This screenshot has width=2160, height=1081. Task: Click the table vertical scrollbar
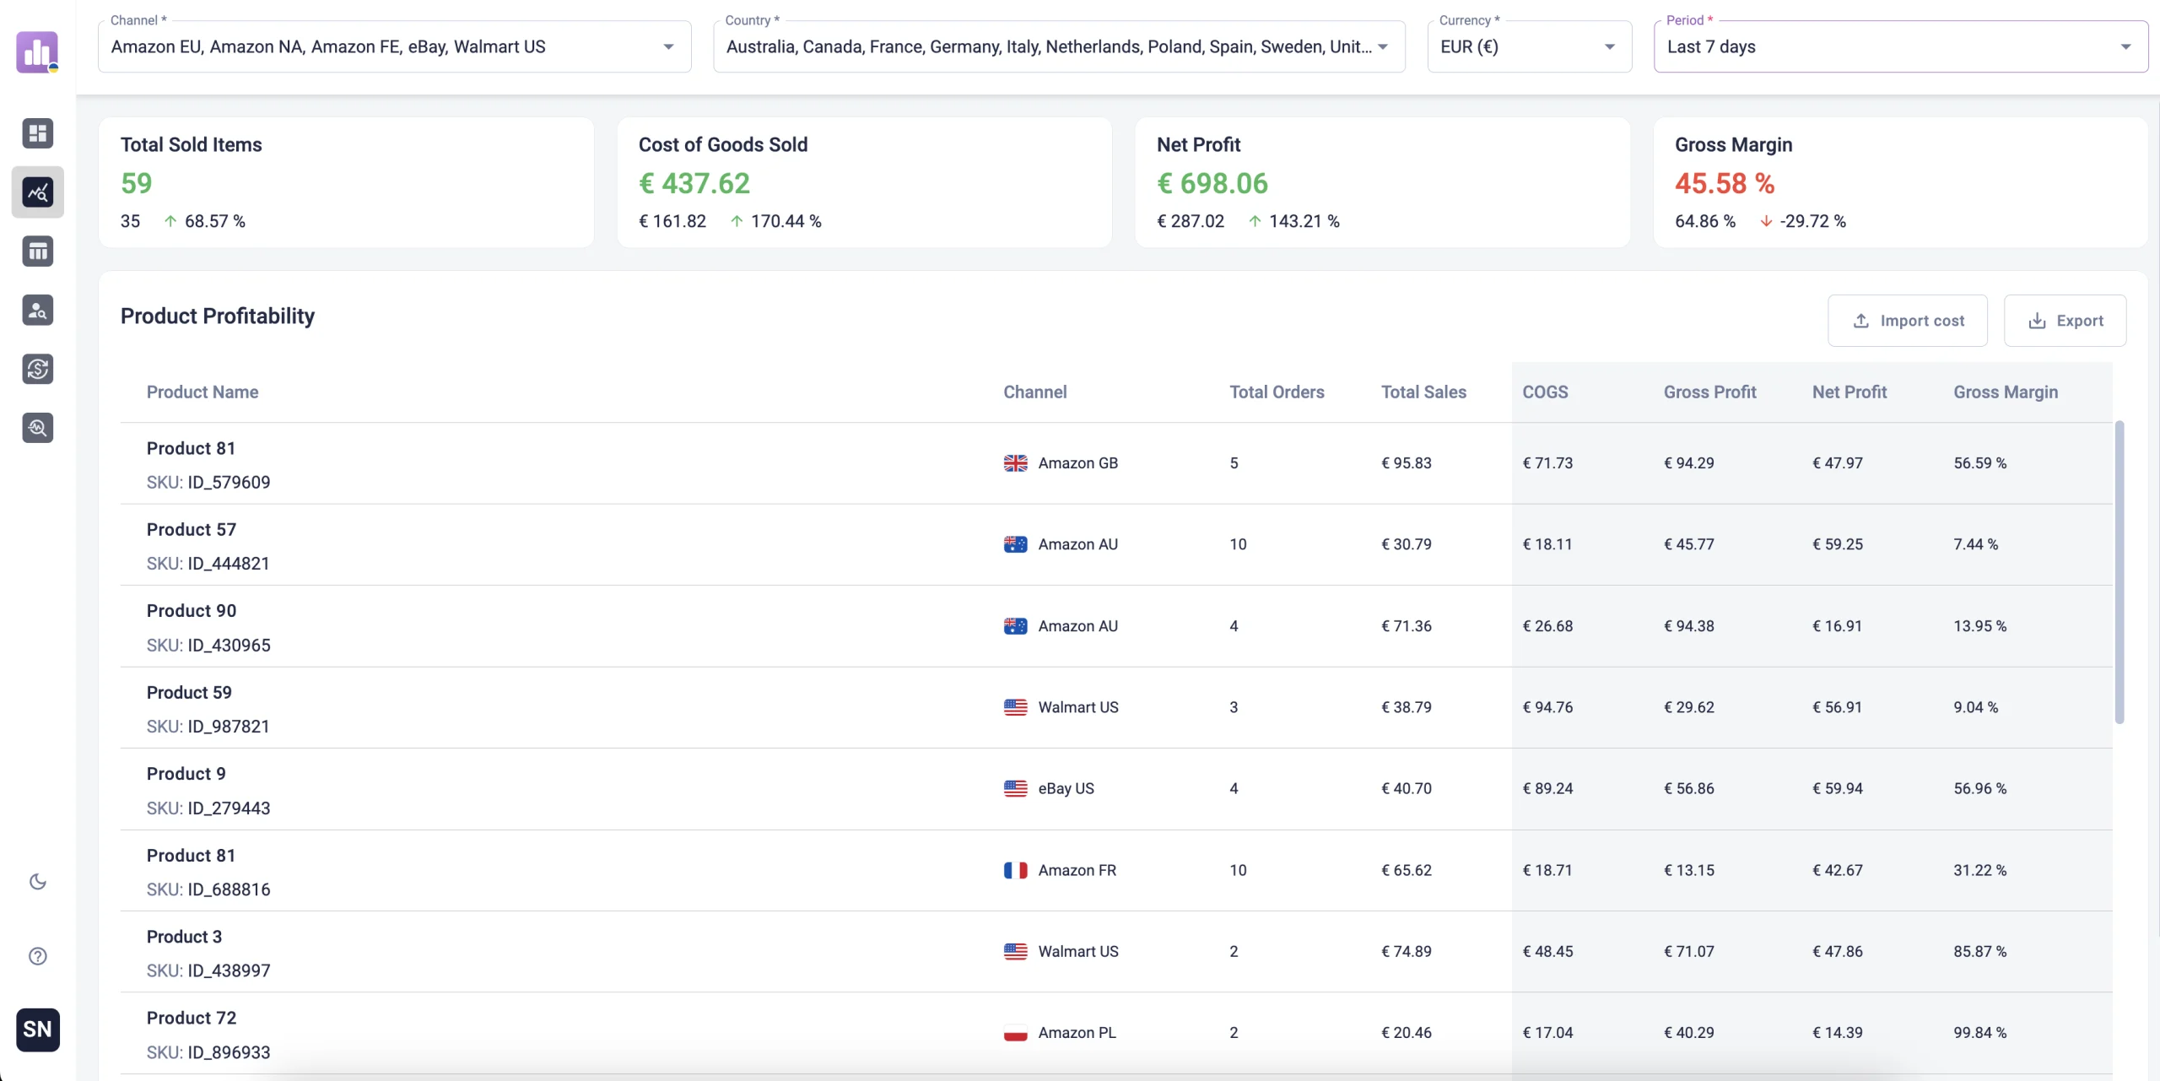click(x=2119, y=572)
